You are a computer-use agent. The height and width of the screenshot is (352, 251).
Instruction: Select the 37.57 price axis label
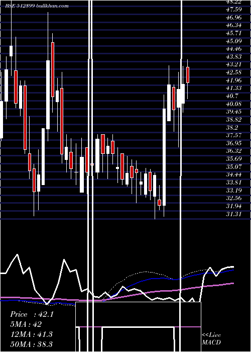pyautogui.click(x=234, y=136)
